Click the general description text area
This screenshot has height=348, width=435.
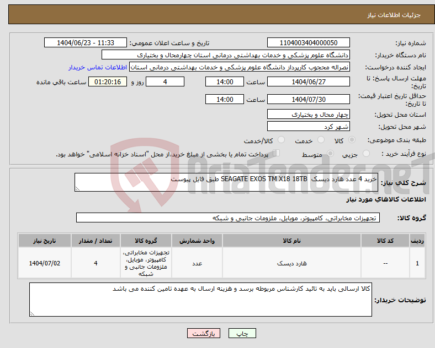(x=226, y=182)
